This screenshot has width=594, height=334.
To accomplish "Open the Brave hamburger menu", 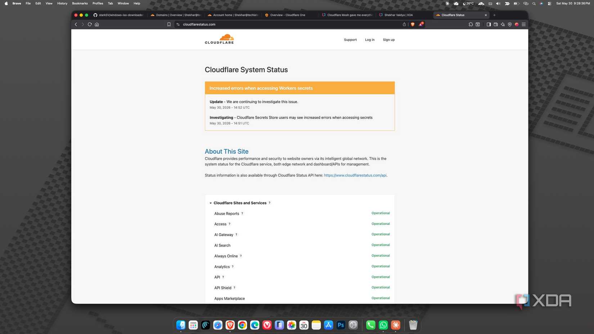I will pyautogui.click(x=524, y=24).
